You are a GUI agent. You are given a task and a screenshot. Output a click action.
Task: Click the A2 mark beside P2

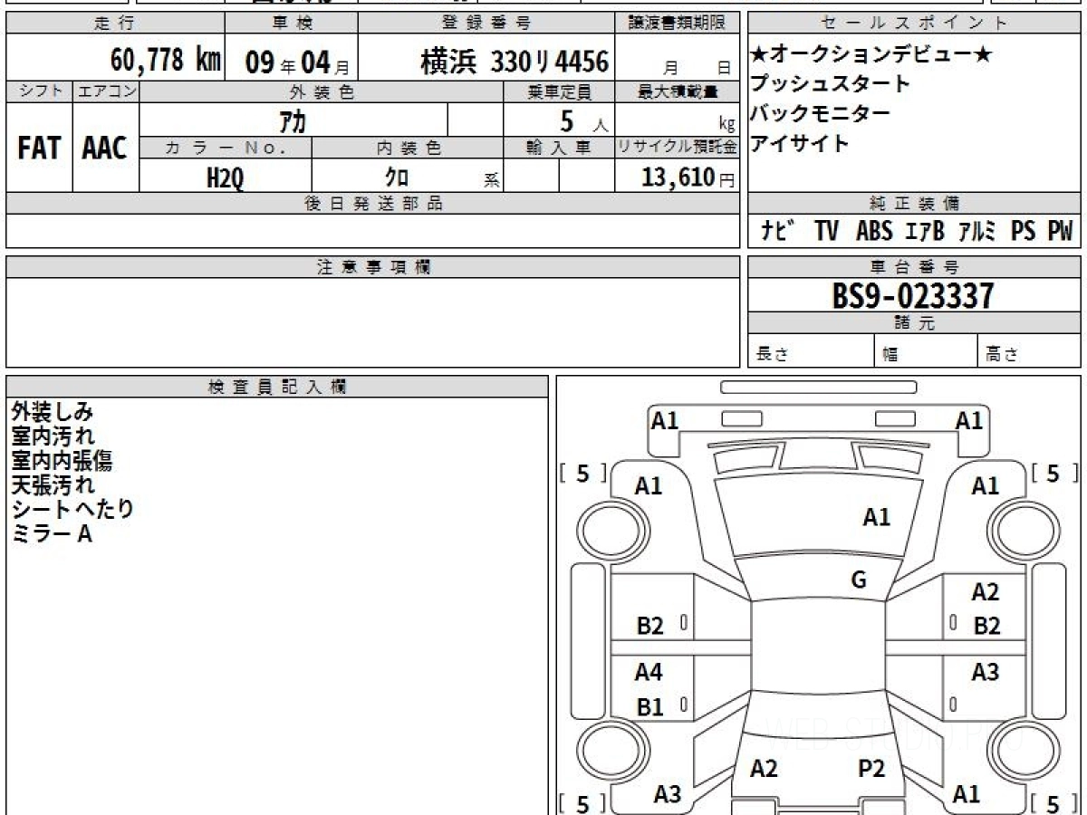coord(765,769)
